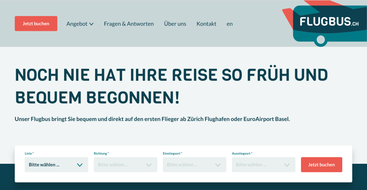367x190 pixels.
Task: Click the chevron icon in the Richtung field
Action: 149,165
